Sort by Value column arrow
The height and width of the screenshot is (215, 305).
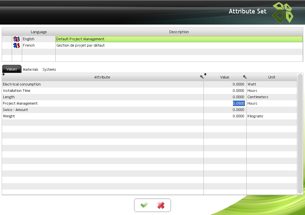tap(205, 74)
